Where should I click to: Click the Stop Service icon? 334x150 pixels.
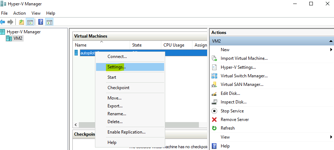(x=214, y=111)
